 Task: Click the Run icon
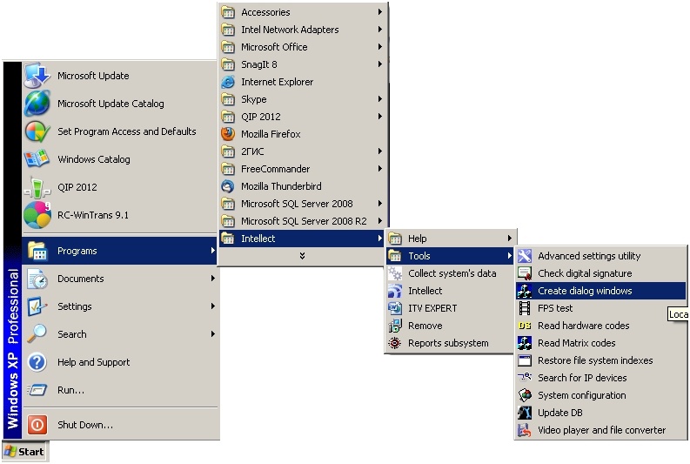[37, 390]
